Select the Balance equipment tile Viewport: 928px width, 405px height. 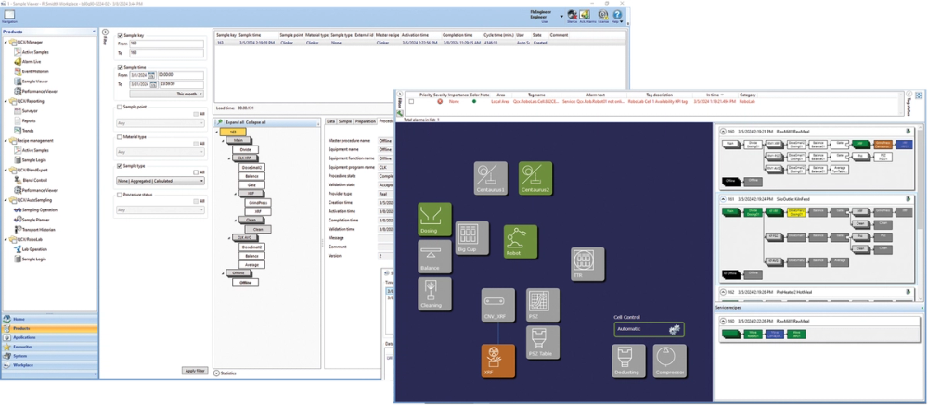click(434, 257)
